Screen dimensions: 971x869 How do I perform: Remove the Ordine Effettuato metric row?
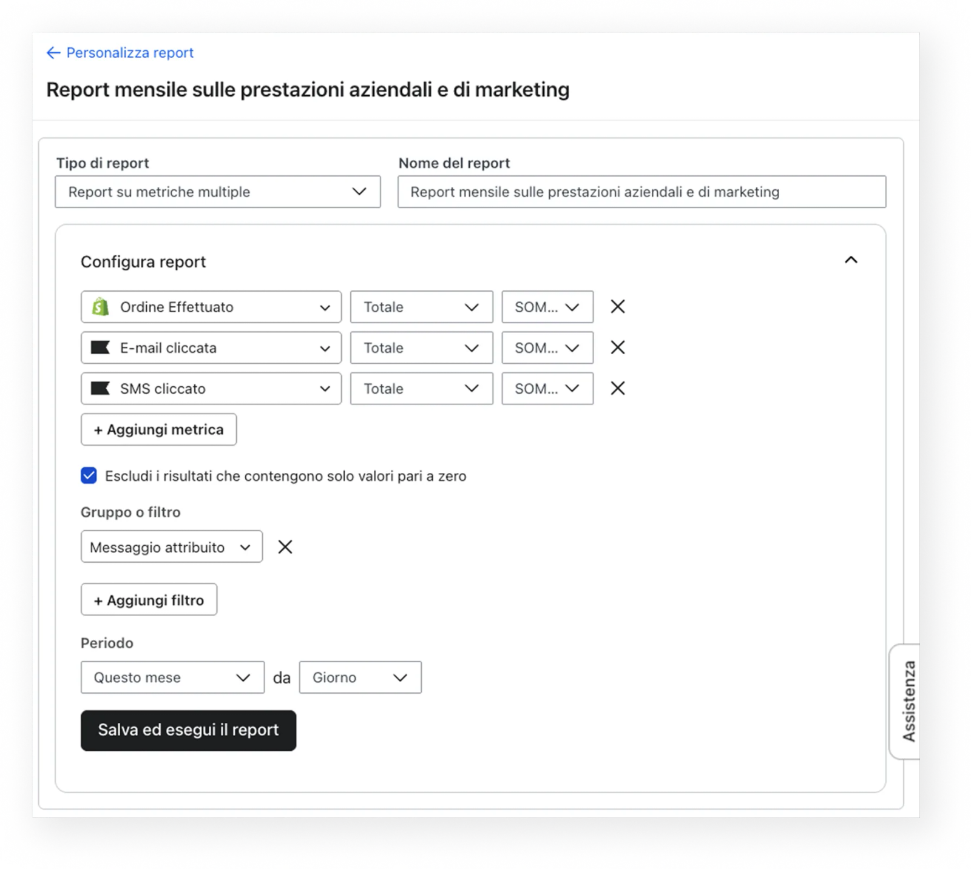(617, 307)
